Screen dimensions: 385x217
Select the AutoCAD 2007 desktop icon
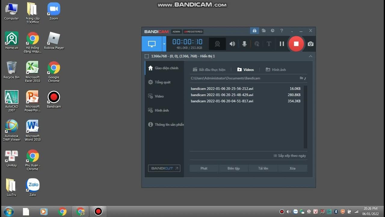pos(11,101)
